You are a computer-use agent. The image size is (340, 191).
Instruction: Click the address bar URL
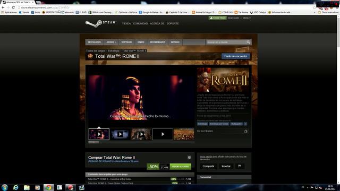[45, 7]
